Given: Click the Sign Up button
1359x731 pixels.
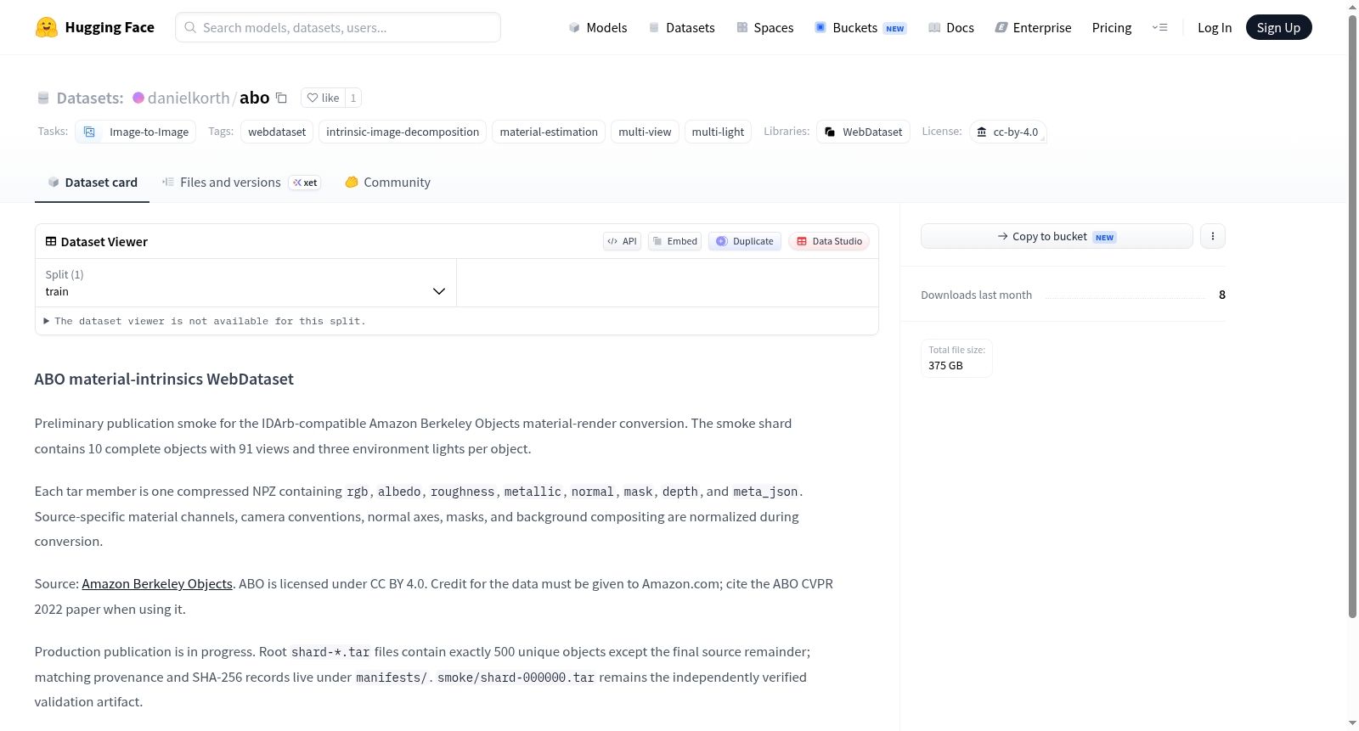Looking at the screenshot, I should coord(1278,27).
